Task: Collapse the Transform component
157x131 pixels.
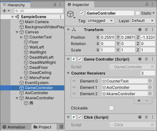Action: 68,30
